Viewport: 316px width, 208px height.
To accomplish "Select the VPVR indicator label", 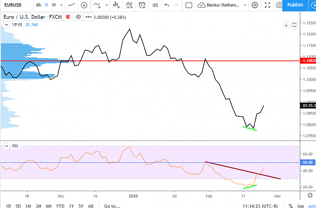I will click(17, 25).
